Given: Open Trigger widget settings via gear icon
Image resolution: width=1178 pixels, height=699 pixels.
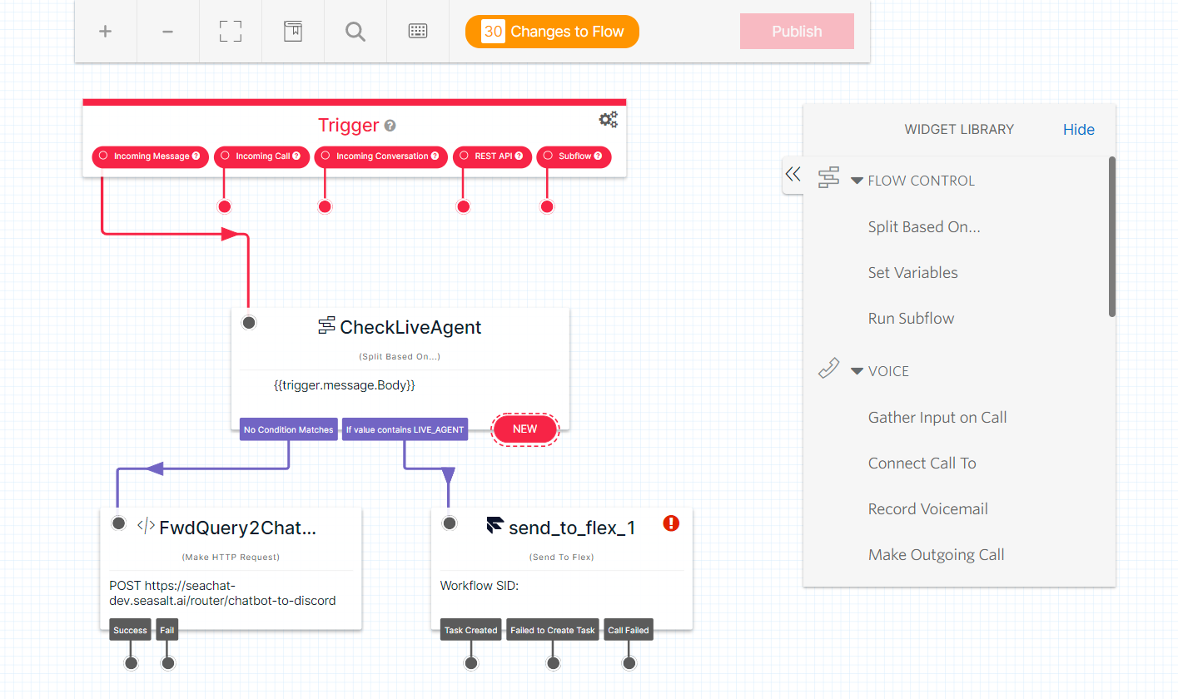Looking at the screenshot, I should pos(609,119).
